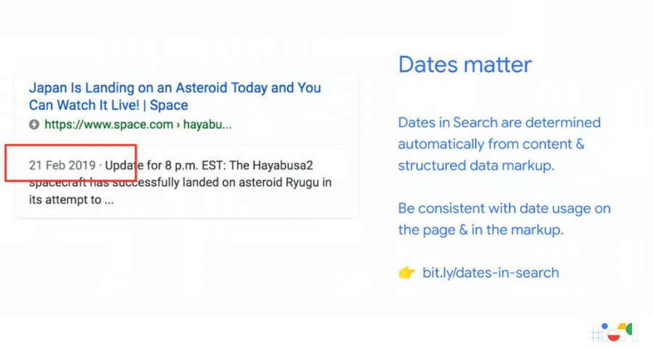
Task: Click the hash symbol in I/O logo
Action: click(x=596, y=335)
